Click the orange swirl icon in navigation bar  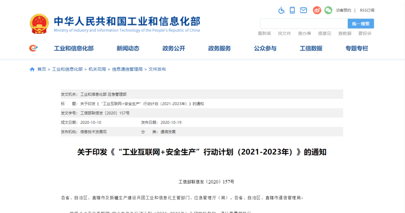tap(33, 48)
